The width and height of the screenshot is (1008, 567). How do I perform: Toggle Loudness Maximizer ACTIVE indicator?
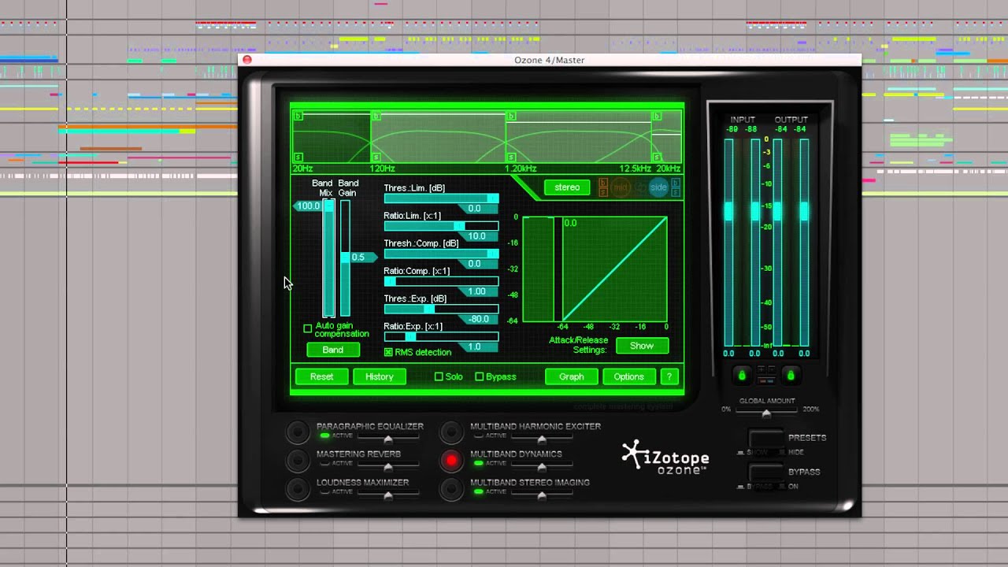(324, 491)
